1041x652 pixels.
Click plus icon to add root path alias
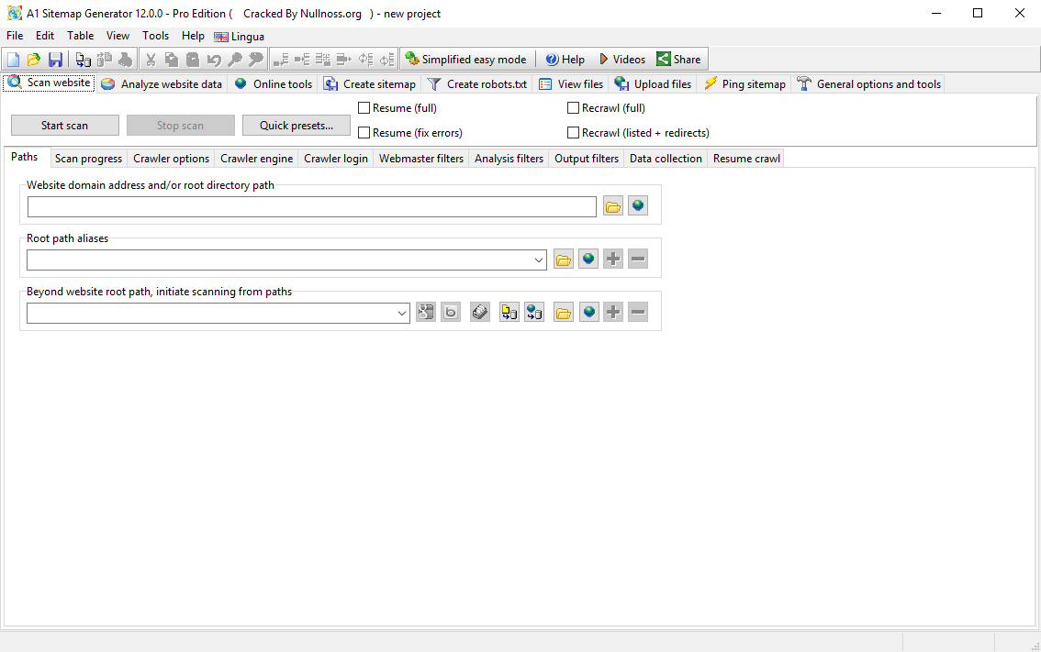(613, 260)
